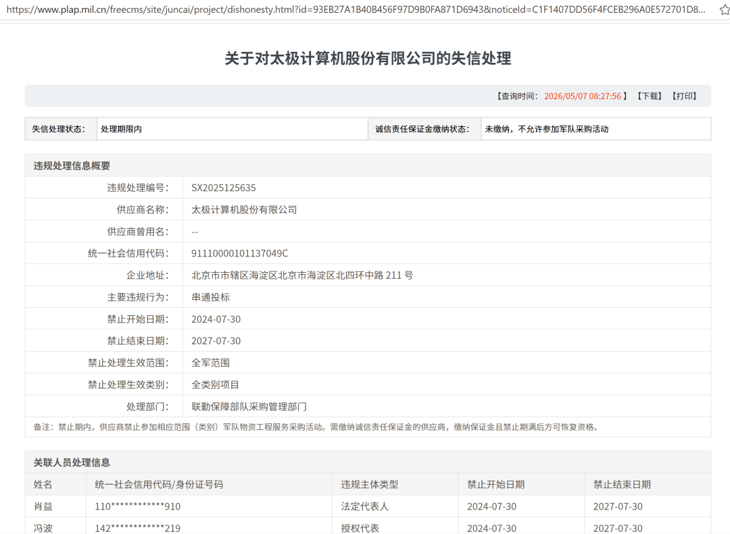This screenshot has height=534, width=730.
Task: Select the label 禁止处理生效范围
Action: click(x=128, y=363)
